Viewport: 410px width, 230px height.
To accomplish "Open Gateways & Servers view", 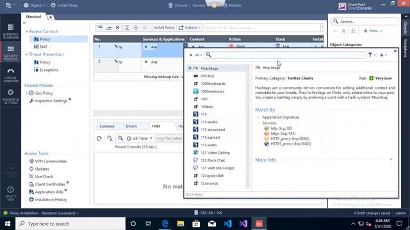I will 10,31.
